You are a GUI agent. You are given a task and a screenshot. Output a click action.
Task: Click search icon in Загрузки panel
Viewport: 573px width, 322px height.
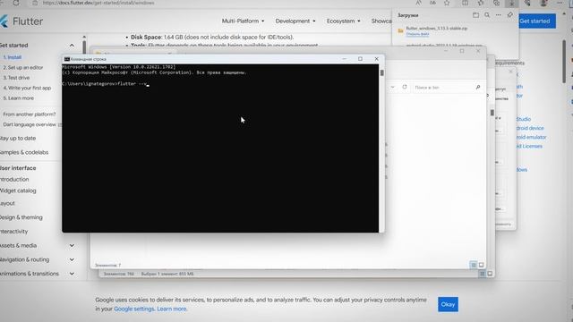[487, 15]
